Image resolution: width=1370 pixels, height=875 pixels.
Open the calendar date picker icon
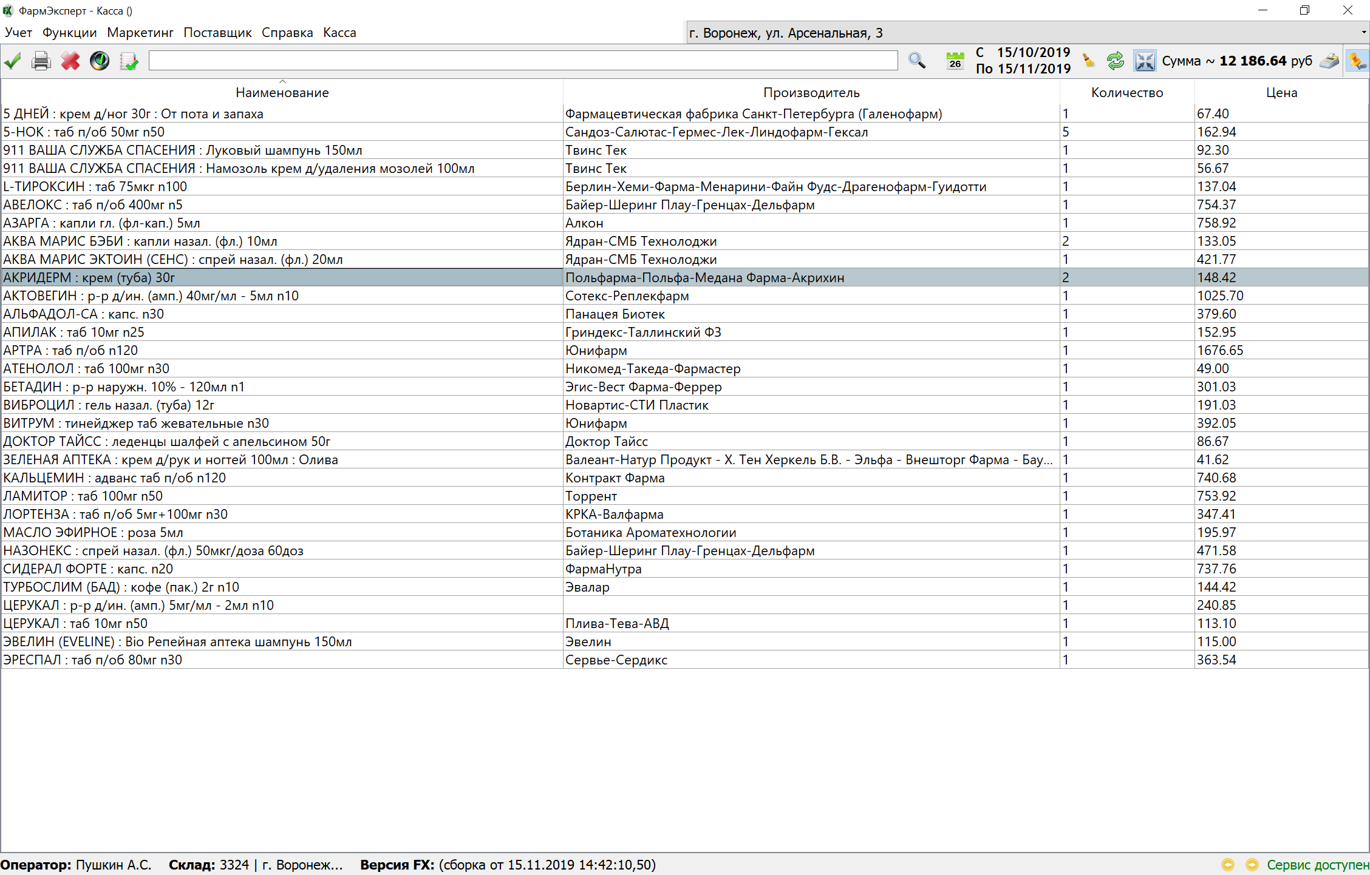pos(955,61)
